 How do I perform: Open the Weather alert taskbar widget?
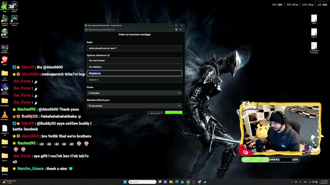(9, 182)
